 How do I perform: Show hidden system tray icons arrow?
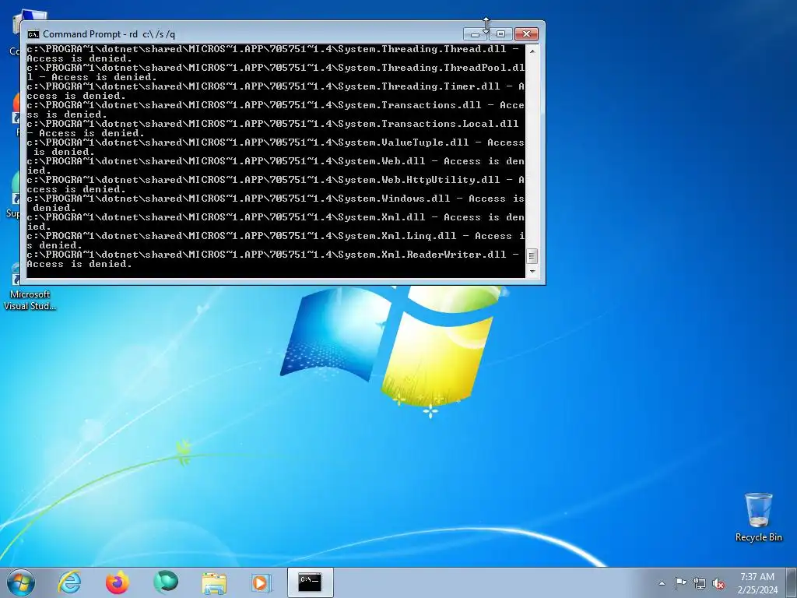pos(662,583)
